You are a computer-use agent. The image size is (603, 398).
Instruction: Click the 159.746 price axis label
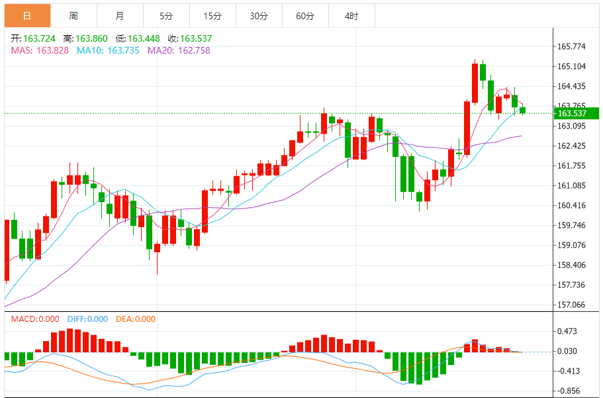[x=571, y=225]
